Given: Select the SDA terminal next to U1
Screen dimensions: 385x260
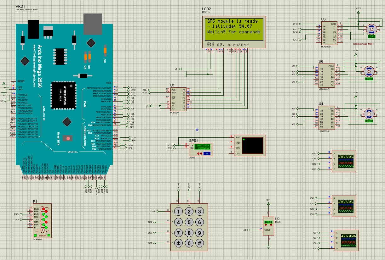Looking at the screenshot, I should [x=149, y=92].
